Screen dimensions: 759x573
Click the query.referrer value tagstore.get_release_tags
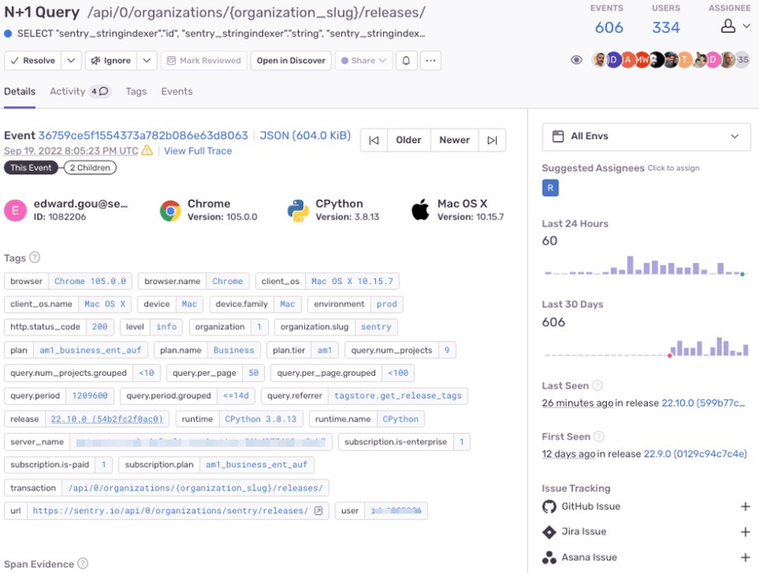(x=398, y=395)
